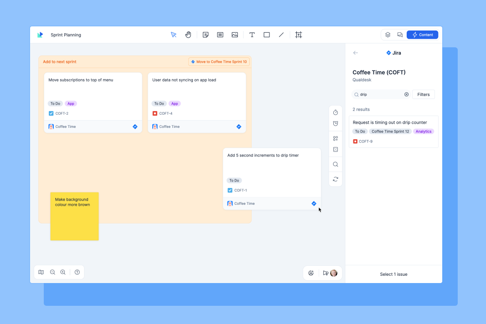
Task: Start the Timer from the side panel
Action: [x=336, y=112]
